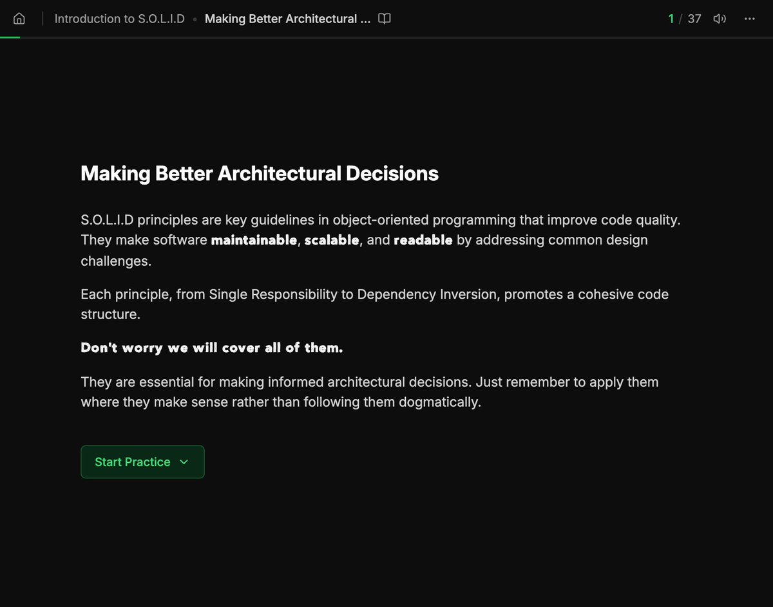The image size is (773, 607).
Task: Click the Making Better Architectural Decisions heading
Action: coord(260,174)
